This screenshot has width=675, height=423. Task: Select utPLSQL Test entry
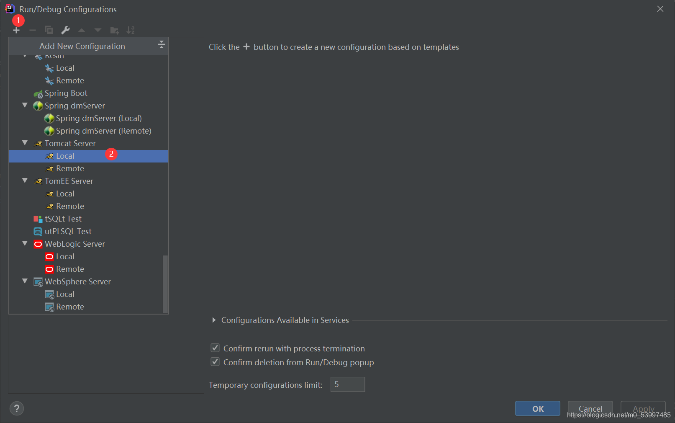[x=89, y=232]
